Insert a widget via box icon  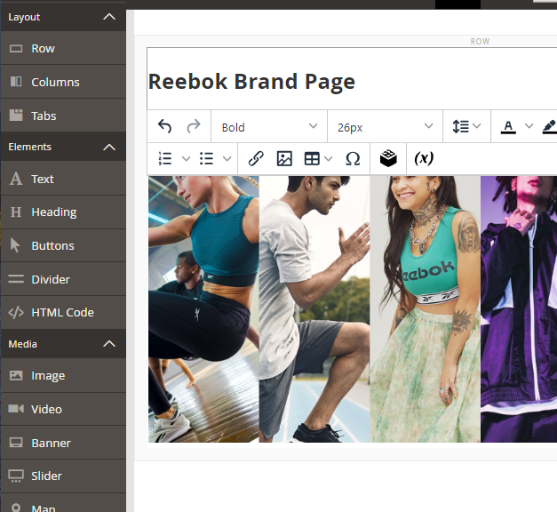(x=388, y=158)
